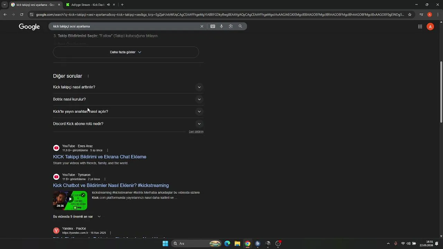The height and width of the screenshot is (249, 443).
Task: Expand Botrix nasıl kurulur question
Action: (x=128, y=99)
